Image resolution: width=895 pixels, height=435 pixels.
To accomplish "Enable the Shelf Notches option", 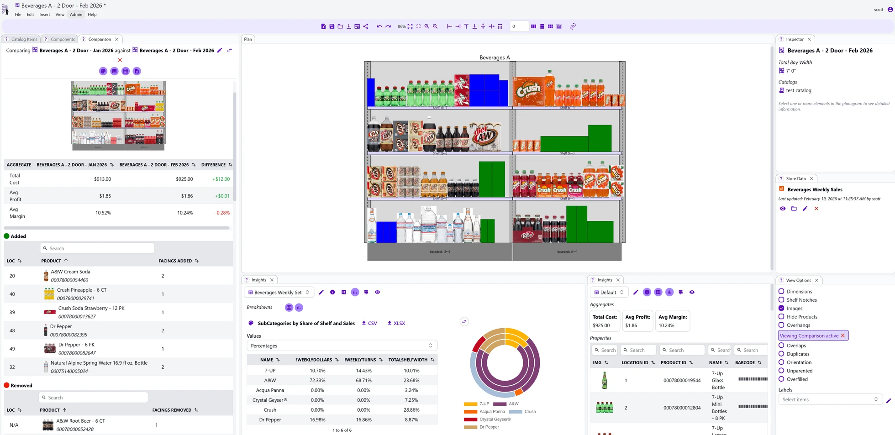I will pyautogui.click(x=781, y=300).
